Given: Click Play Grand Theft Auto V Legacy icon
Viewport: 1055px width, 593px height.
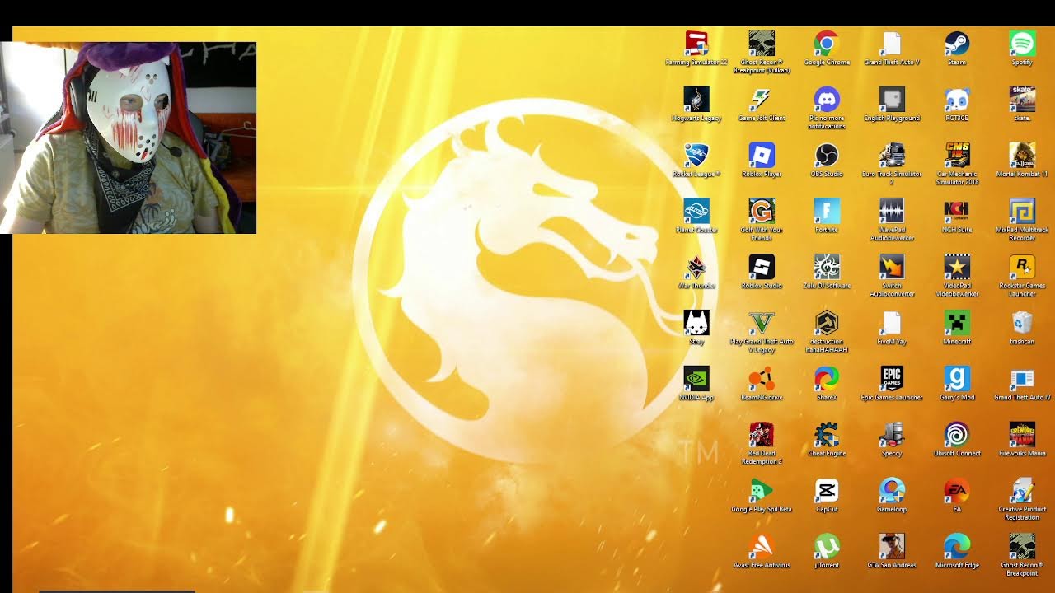Looking at the screenshot, I should pos(762,323).
